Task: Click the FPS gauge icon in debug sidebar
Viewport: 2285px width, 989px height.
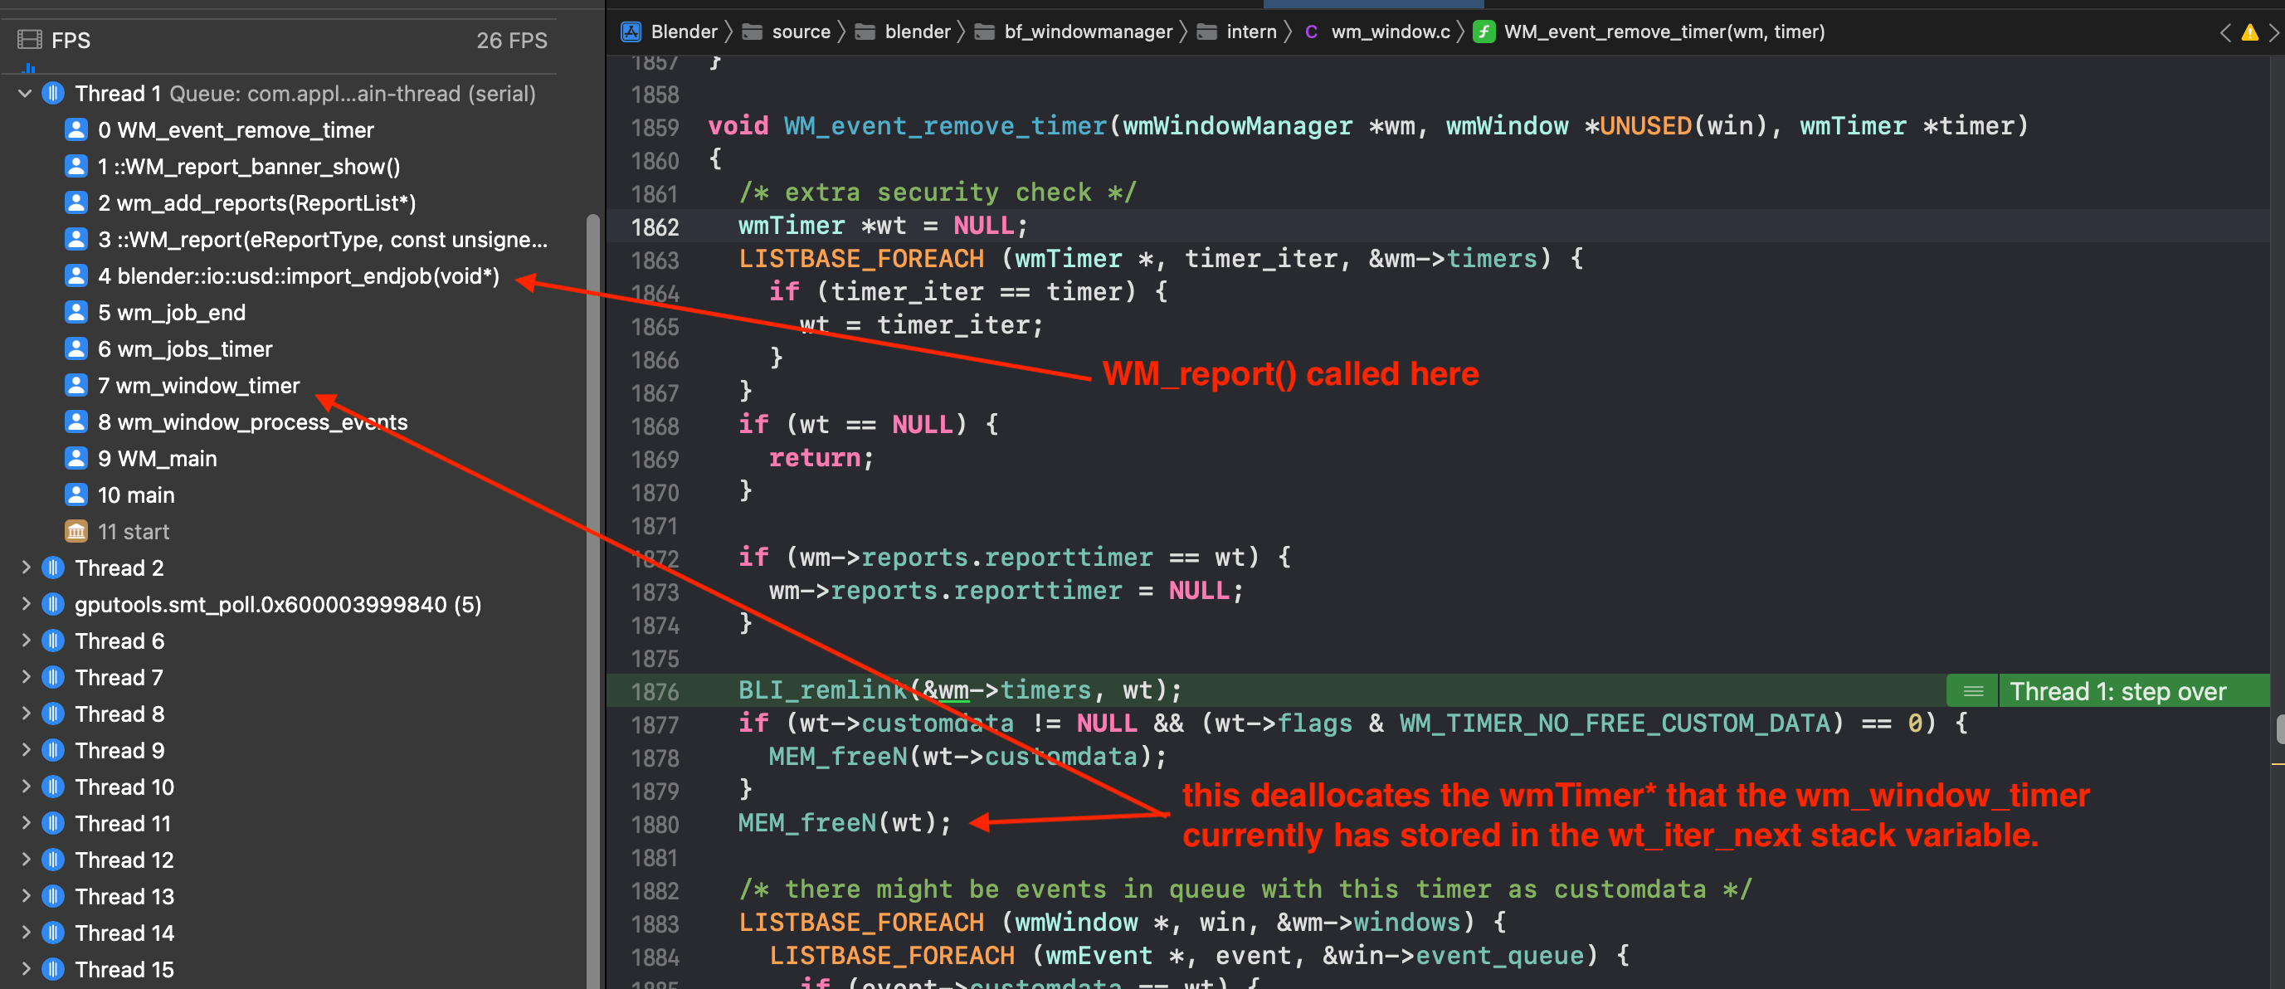Action: 29,40
